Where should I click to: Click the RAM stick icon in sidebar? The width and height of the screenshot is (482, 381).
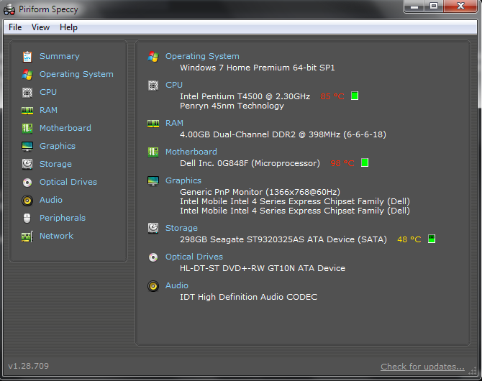click(27, 110)
